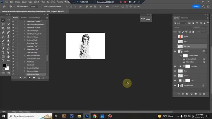Open the Select menu
212x119 pixels.
[x=36, y=2]
